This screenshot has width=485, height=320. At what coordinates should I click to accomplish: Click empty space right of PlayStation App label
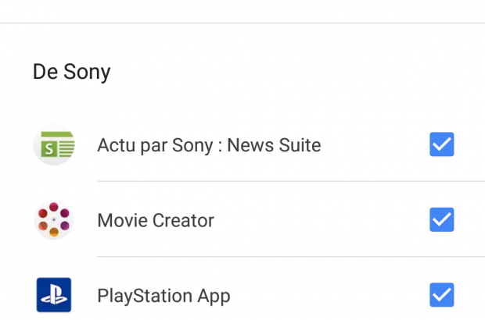click(x=329, y=296)
